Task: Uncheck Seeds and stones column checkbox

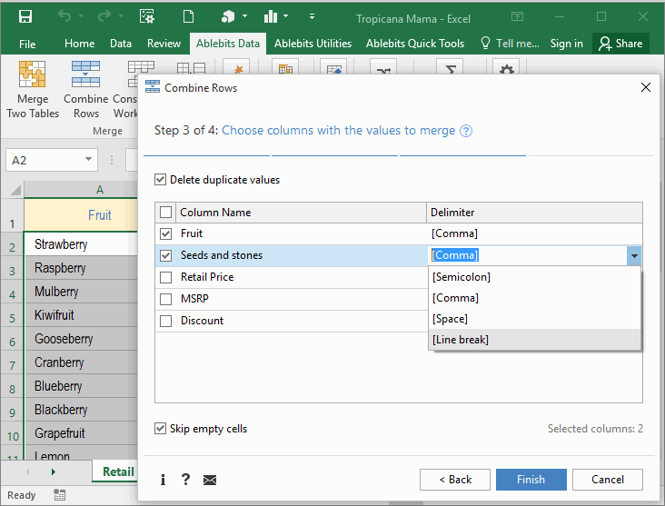Action: tap(166, 255)
